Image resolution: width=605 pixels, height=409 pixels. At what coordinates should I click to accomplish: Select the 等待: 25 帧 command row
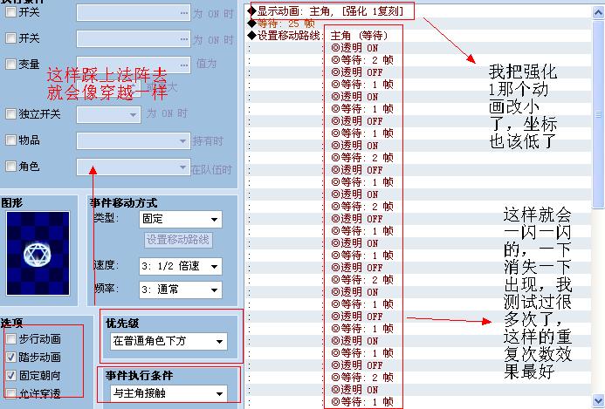coord(281,24)
